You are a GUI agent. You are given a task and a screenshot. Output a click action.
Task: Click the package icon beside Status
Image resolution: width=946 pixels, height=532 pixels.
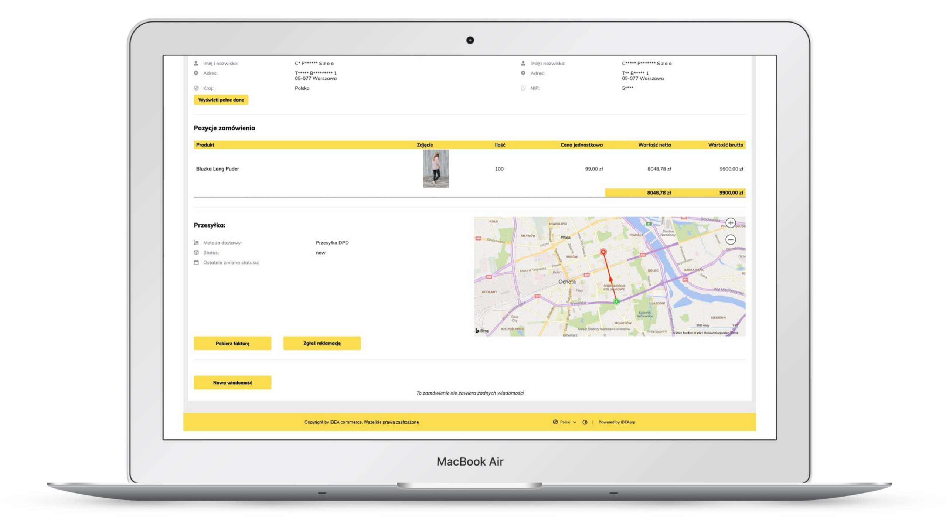click(x=196, y=253)
